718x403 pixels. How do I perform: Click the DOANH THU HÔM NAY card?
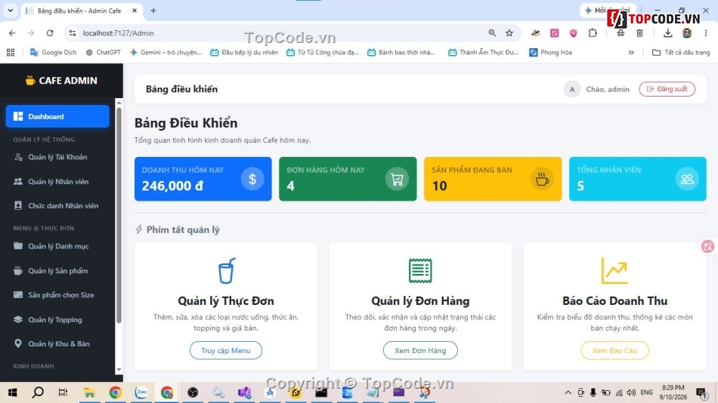(x=203, y=179)
